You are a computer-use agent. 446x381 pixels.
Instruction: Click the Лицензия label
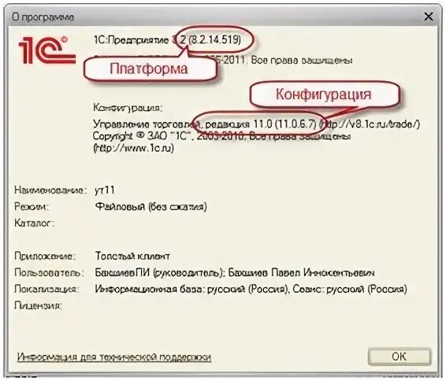pyautogui.click(x=38, y=305)
